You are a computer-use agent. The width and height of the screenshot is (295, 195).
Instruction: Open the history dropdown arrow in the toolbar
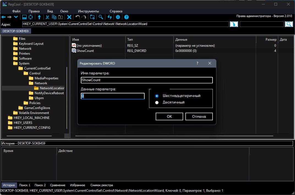click(x=16, y=17)
